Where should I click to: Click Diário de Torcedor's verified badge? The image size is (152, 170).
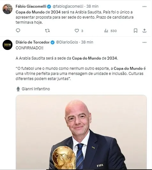[53, 42]
